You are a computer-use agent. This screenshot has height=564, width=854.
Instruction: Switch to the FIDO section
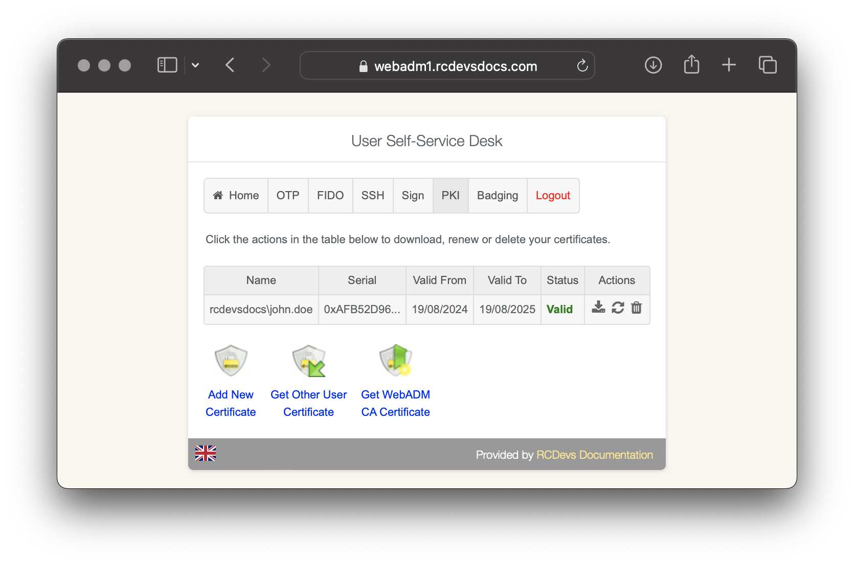pyautogui.click(x=330, y=195)
